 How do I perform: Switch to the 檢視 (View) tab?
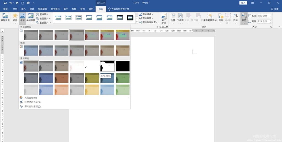coord(83,9)
